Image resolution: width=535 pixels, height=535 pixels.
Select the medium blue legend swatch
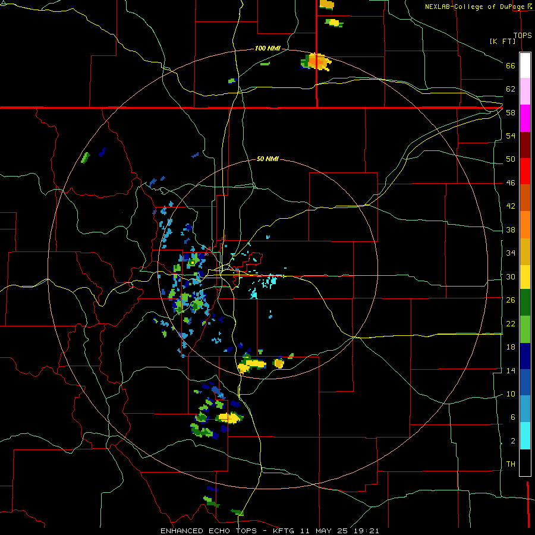click(525, 382)
